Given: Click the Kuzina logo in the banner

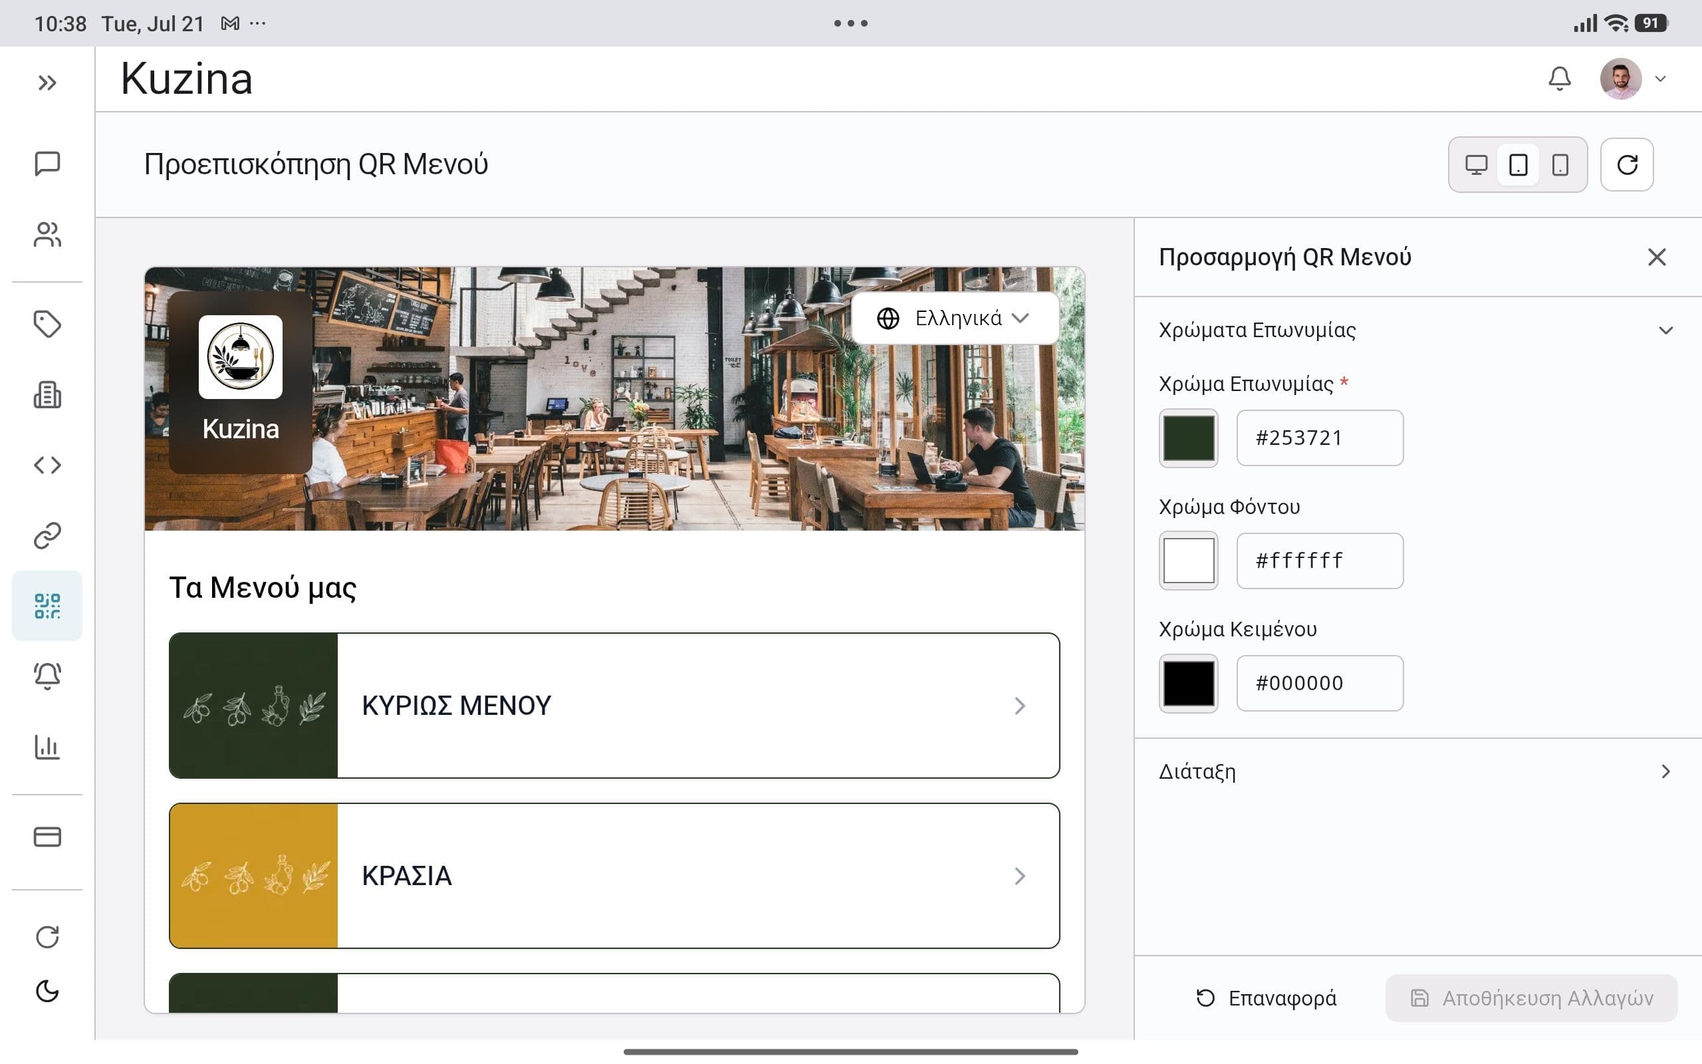Looking at the screenshot, I should [241, 357].
